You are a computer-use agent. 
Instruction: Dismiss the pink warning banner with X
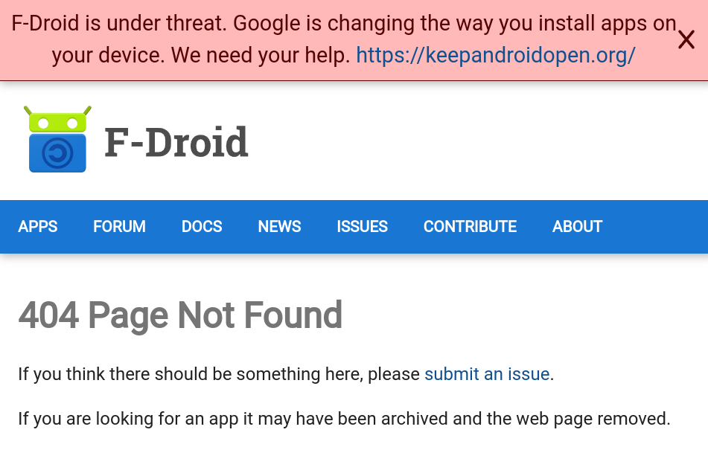[x=686, y=40]
